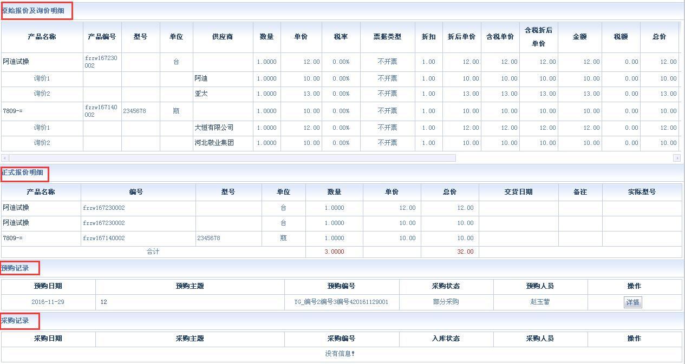The height and width of the screenshot is (364, 685).
Task: Select supplier 亚太 in 询价2 row
Action: [200, 94]
